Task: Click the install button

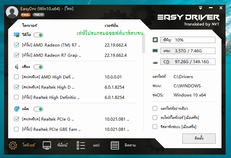Action: point(199,139)
